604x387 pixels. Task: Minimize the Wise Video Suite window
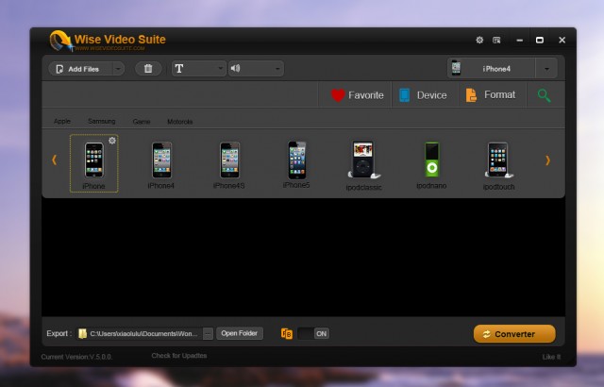520,40
